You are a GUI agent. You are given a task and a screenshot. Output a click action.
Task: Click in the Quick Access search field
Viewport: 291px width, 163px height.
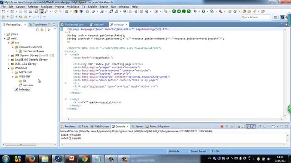coord(256,17)
